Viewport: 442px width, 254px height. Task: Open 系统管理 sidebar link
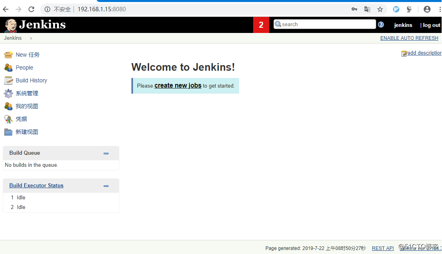coord(27,93)
